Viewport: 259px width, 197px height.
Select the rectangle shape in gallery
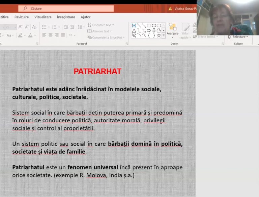[149, 25]
